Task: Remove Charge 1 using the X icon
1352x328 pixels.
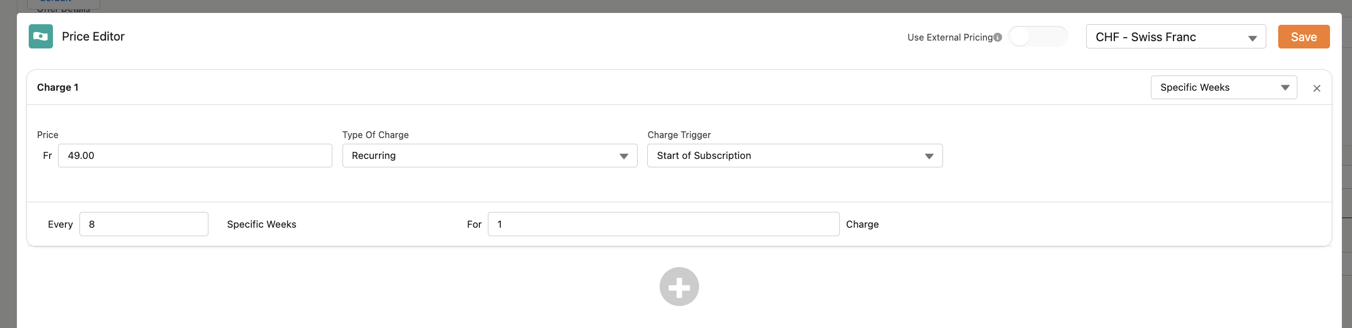Action: (1317, 88)
